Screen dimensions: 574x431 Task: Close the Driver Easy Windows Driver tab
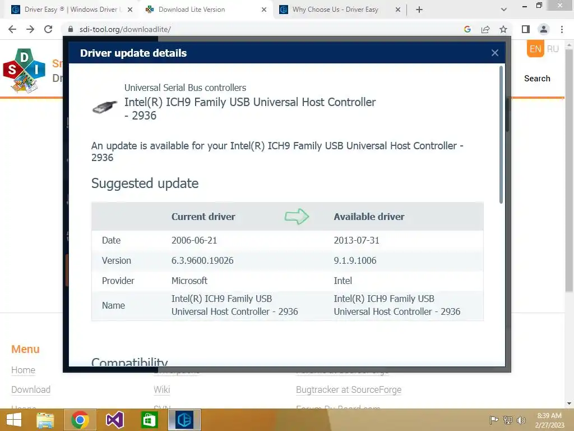[x=130, y=10]
